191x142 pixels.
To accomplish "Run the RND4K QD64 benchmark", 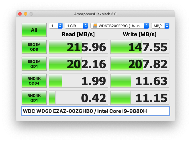I will click(x=34, y=81).
